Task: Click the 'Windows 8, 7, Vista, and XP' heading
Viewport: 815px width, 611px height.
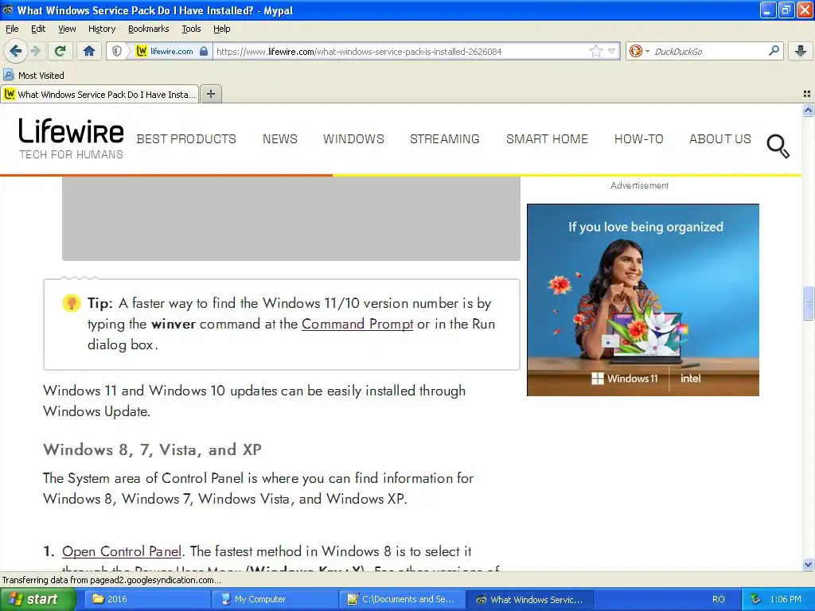Action: pos(152,449)
